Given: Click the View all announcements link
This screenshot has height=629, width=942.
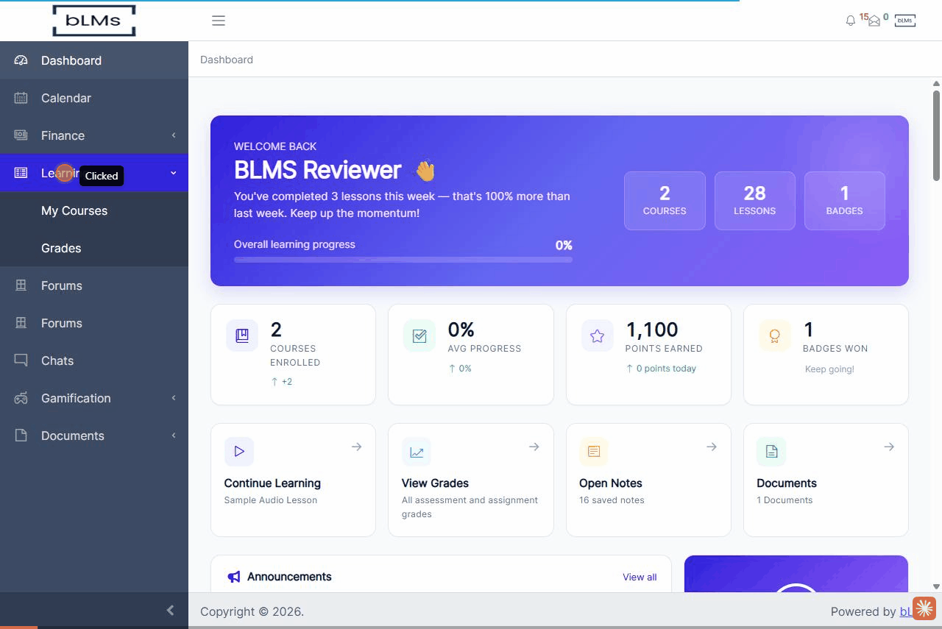Looking at the screenshot, I should [640, 577].
